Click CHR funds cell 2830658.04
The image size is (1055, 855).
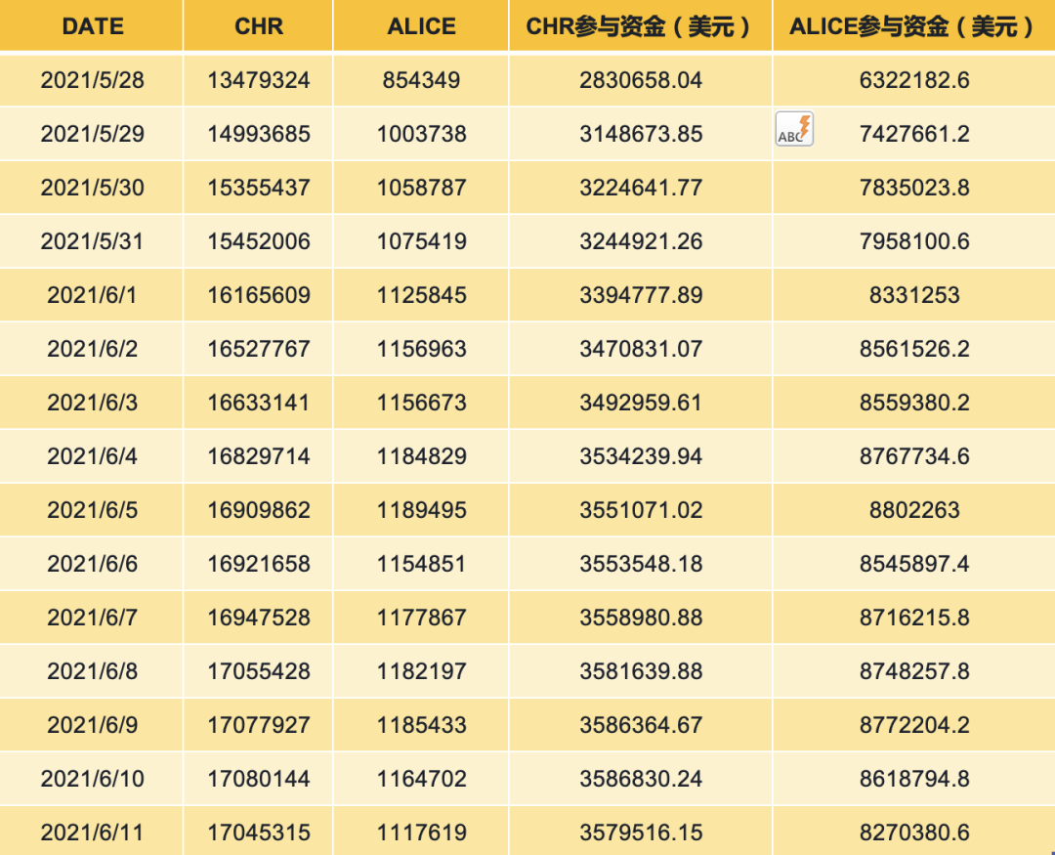coord(641,80)
